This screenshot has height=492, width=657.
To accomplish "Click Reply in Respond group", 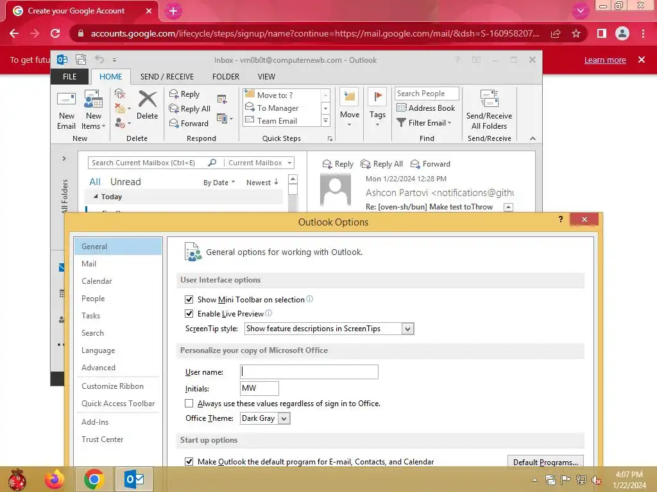I will tap(184, 94).
